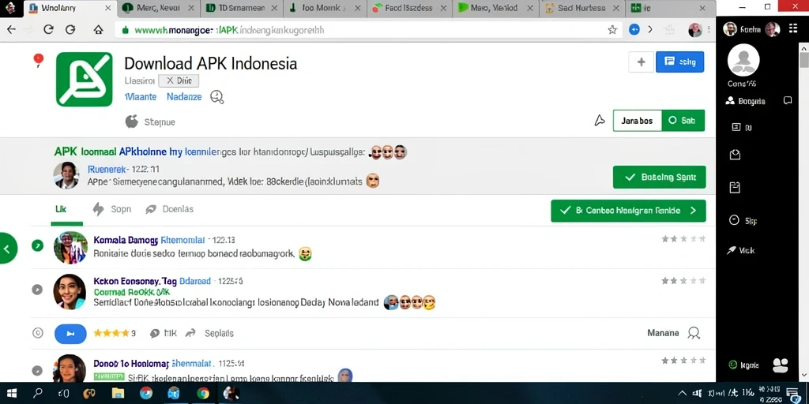The image size is (809, 404).
Task: Click green Ngoie icon at sidebar bottom
Action: tap(732, 365)
